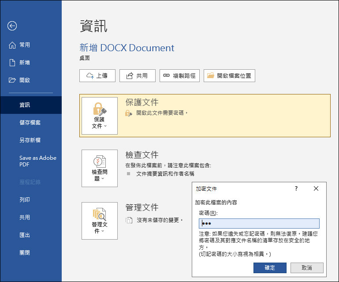The image size is (339, 282).
Task: Click the folder icon on 開啟檔案位置
Action: pos(211,75)
